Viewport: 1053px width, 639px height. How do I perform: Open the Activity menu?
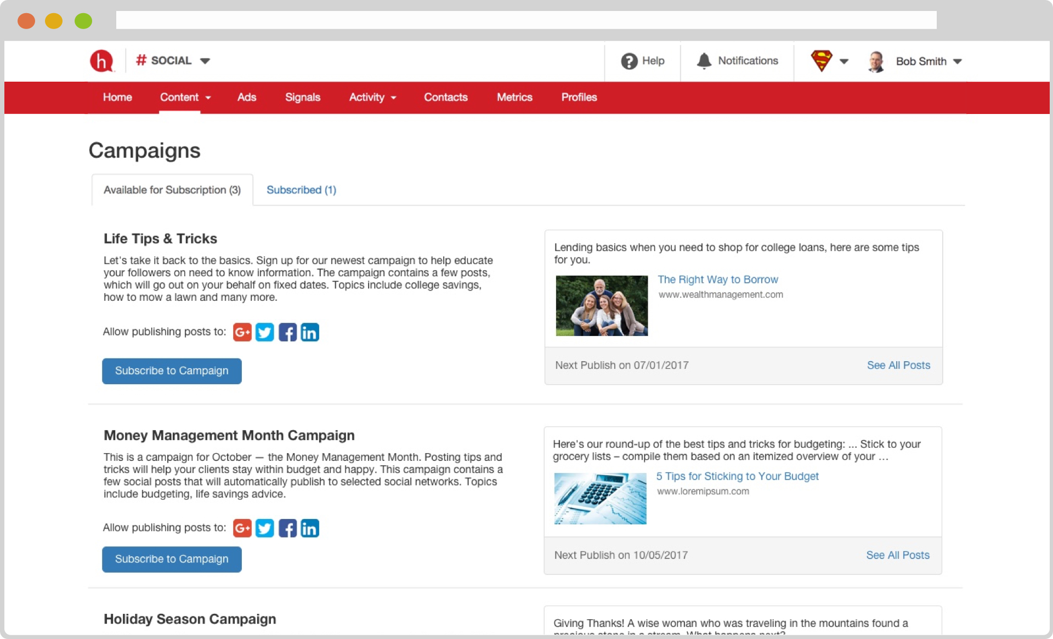point(367,97)
